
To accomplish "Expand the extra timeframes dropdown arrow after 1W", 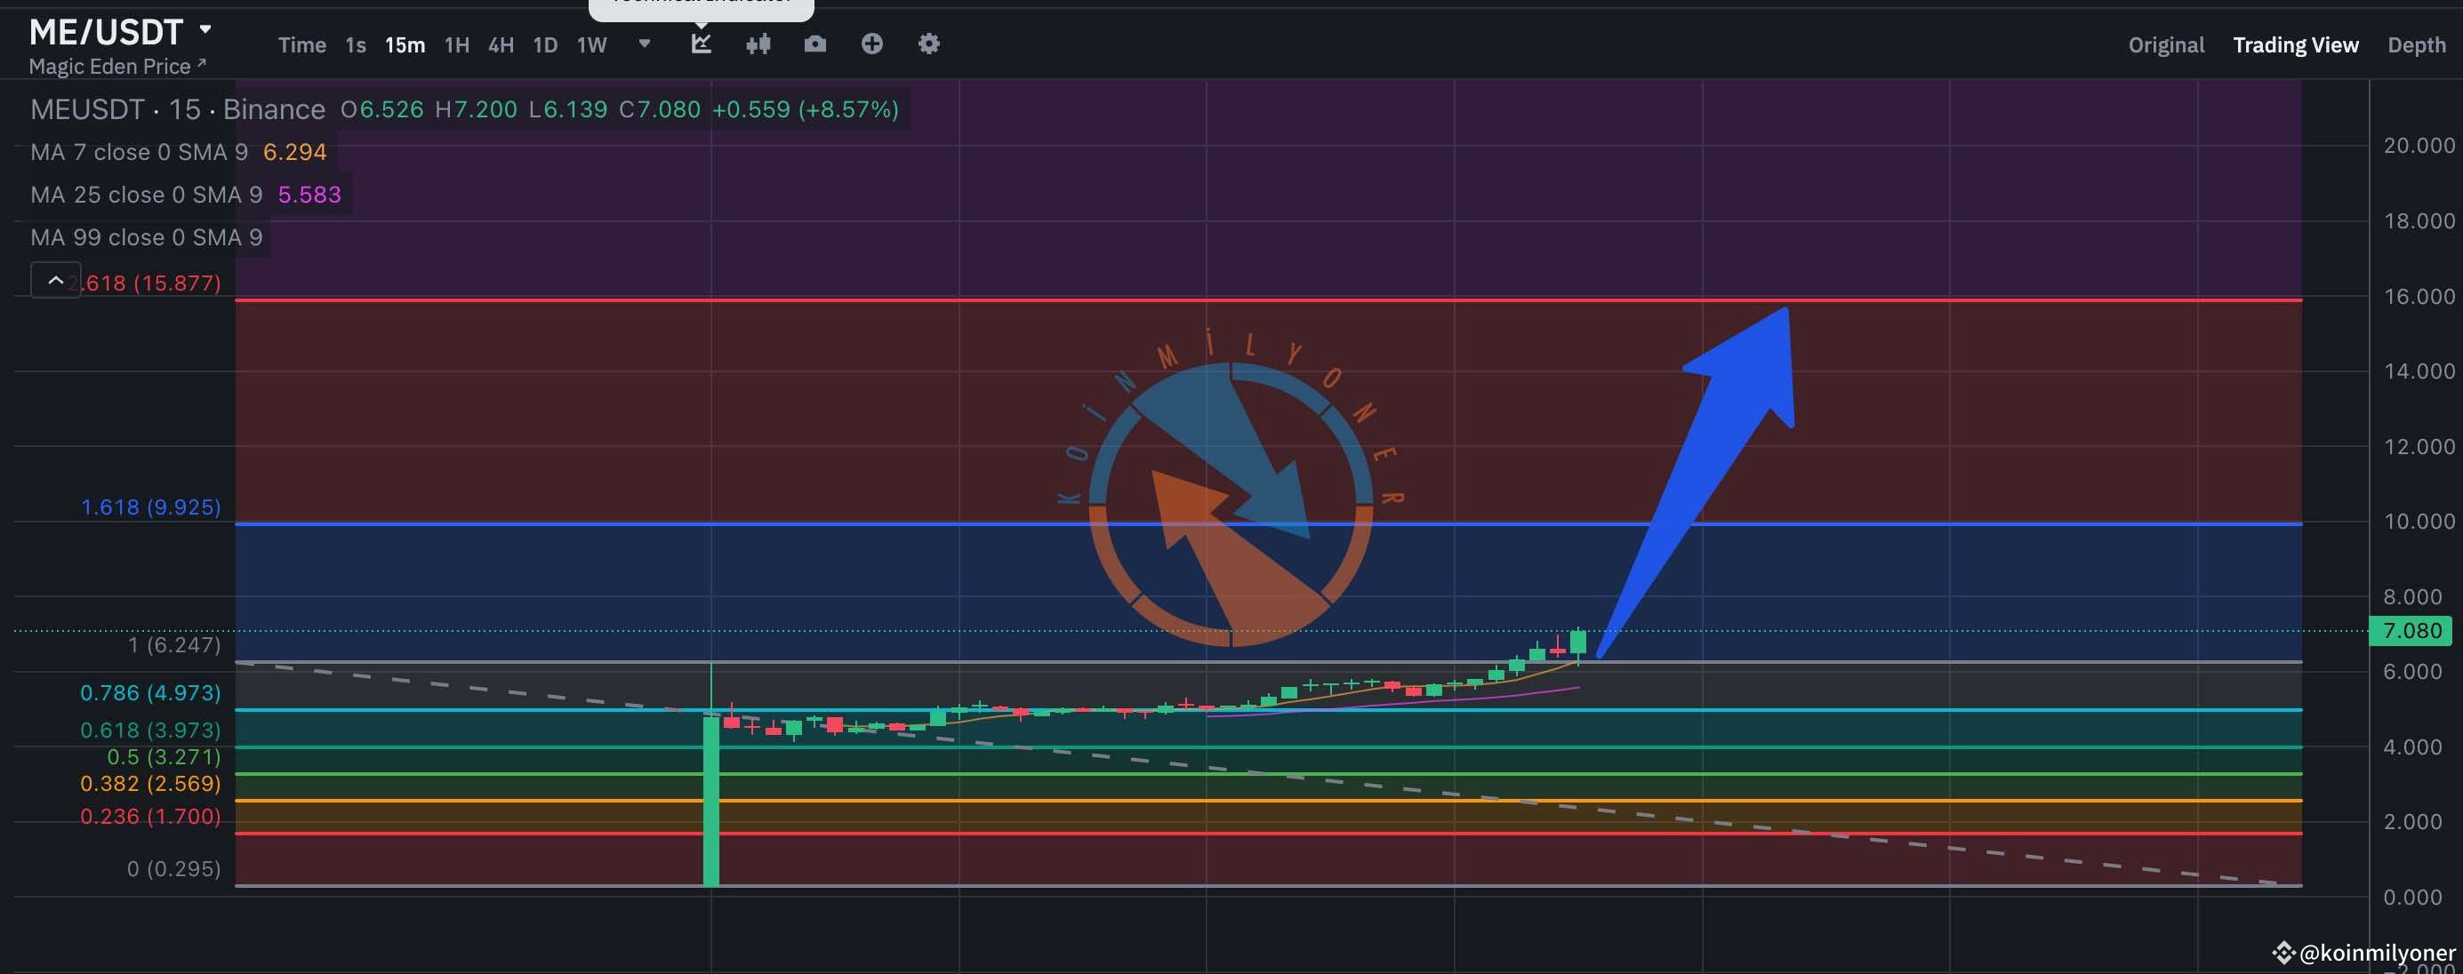I will point(643,44).
